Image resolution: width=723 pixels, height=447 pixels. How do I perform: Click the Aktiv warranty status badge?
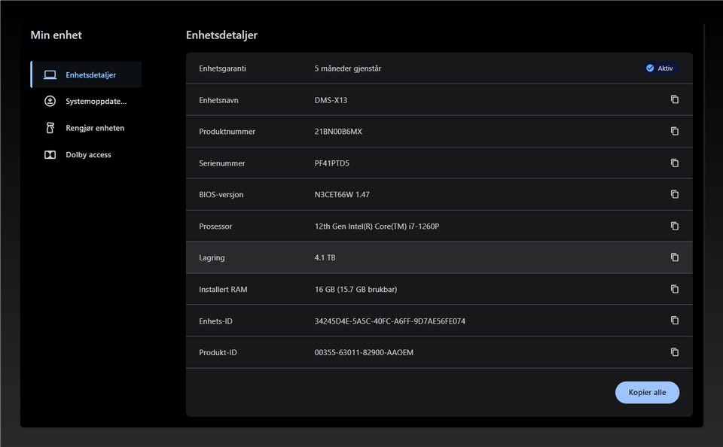click(660, 68)
